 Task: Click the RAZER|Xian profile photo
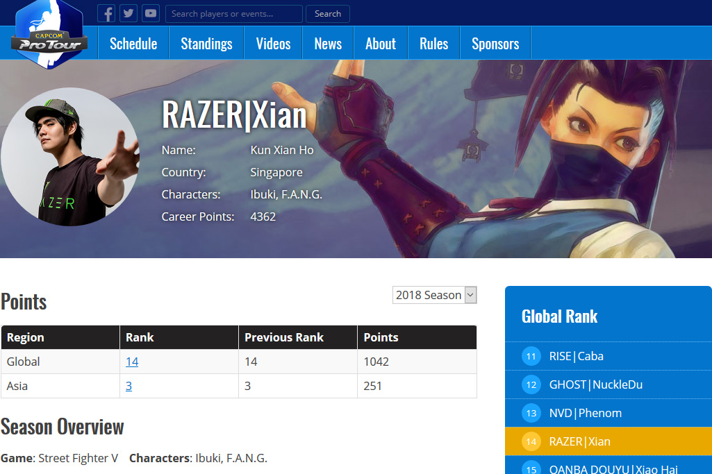(x=70, y=157)
